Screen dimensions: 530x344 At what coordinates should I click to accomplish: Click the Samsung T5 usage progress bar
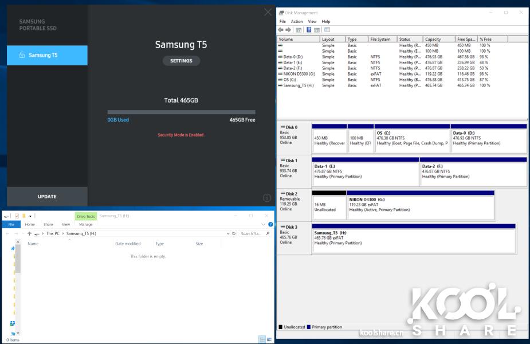(x=181, y=112)
